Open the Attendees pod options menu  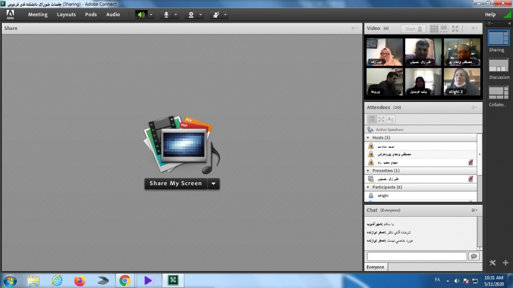pos(475,107)
